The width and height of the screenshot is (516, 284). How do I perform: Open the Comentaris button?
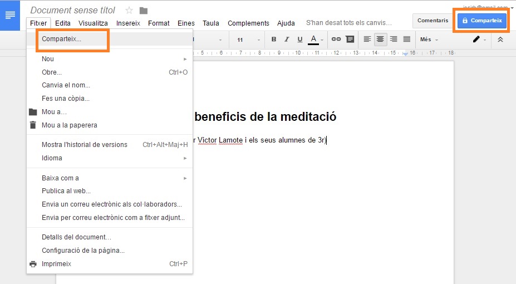tap(433, 21)
